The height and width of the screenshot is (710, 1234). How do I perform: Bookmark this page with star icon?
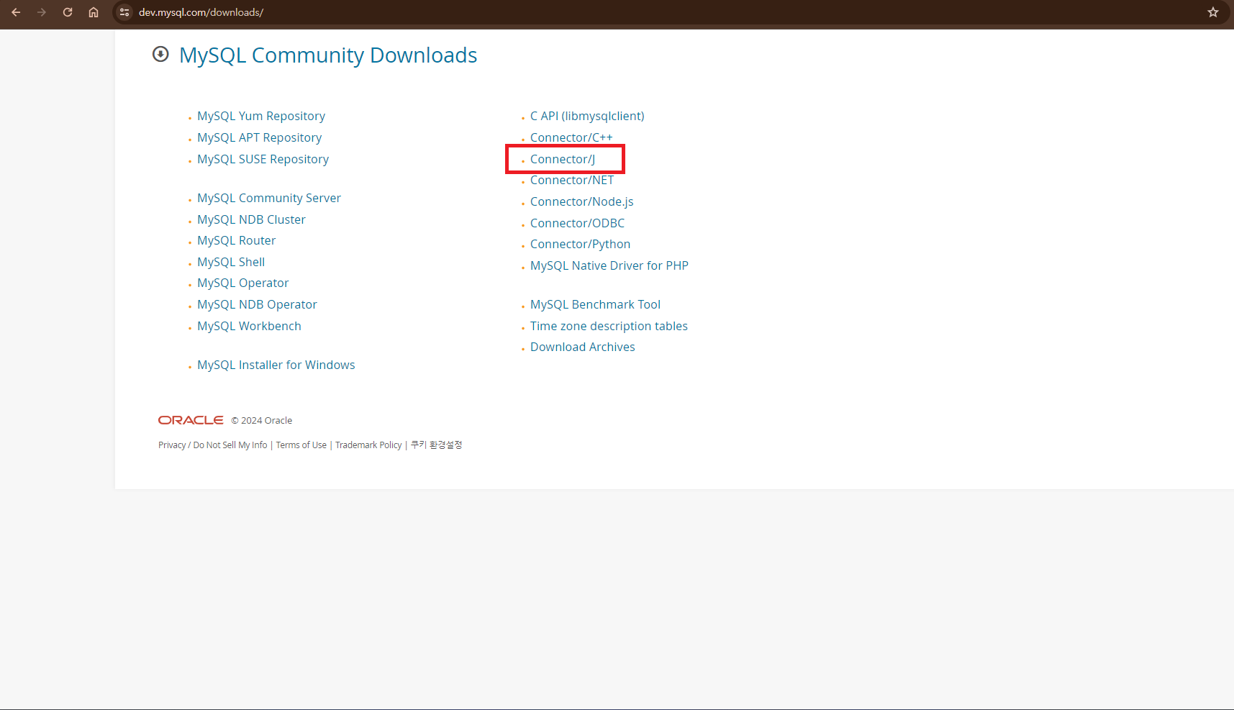point(1213,12)
